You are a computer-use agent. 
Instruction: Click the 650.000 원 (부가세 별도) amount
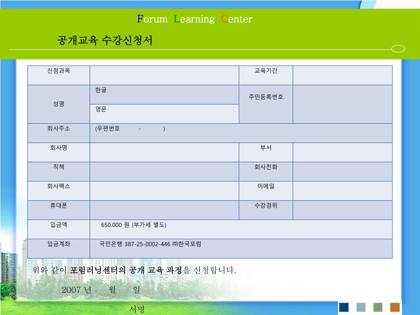click(134, 225)
